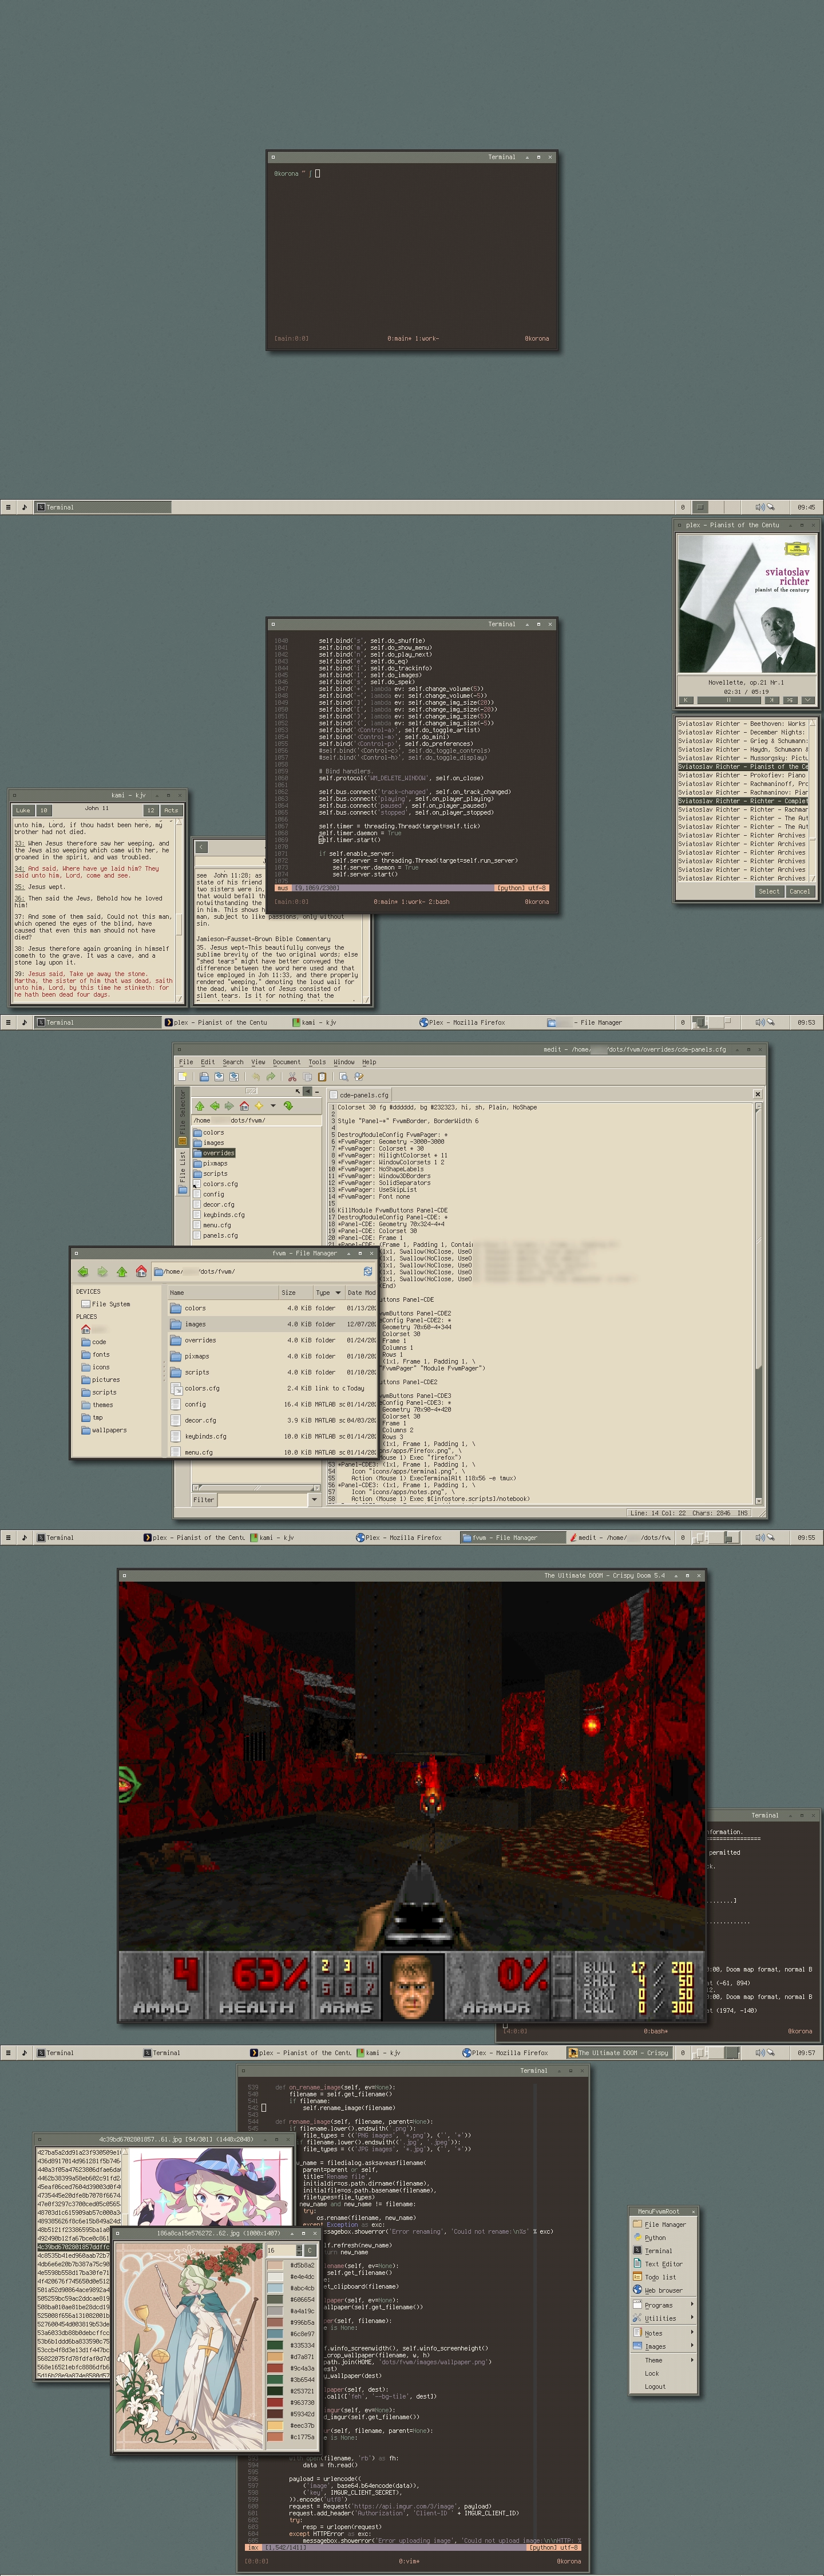Image resolution: width=824 pixels, height=2576 pixels.
Task: Select Sviatoslav Richter – Prokofiev album row
Action: 743,775
